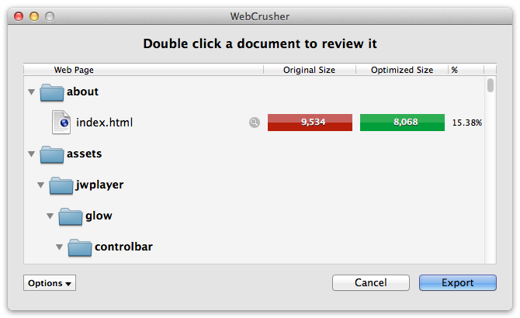520x318 pixels.
Task: Collapse the controlbar folder triangle
Action: click(59, 247)
